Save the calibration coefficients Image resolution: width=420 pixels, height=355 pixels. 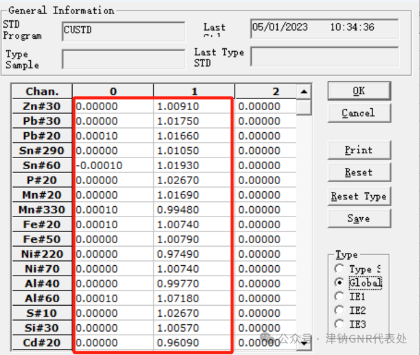point(359,218)
